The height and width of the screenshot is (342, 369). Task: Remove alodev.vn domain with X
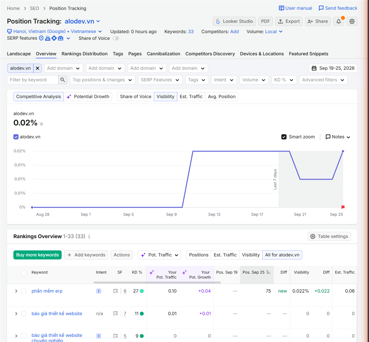(x=37, y=68)
